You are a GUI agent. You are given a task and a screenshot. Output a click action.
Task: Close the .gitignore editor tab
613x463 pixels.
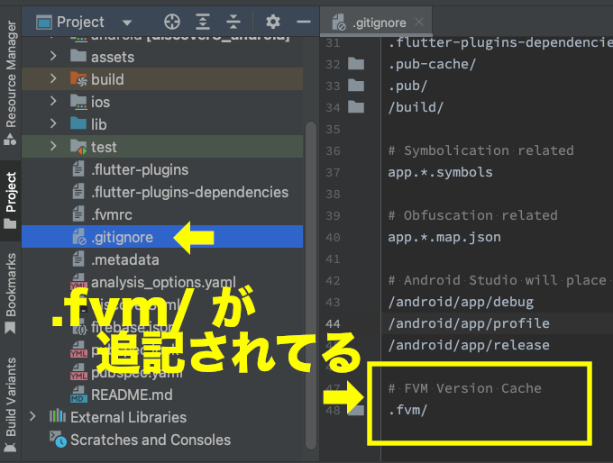(419, 22)
